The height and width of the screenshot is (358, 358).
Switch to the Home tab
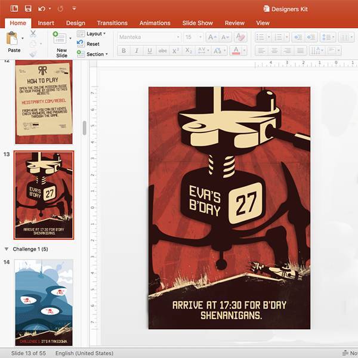click(x=18, y=23)
